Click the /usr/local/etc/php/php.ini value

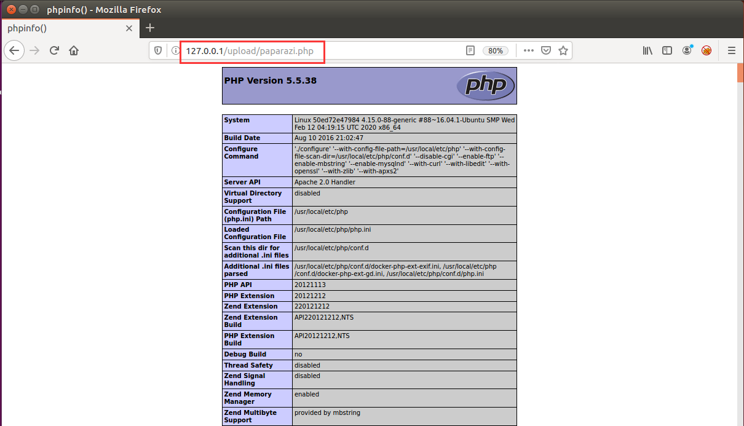[x=333, y=230]
